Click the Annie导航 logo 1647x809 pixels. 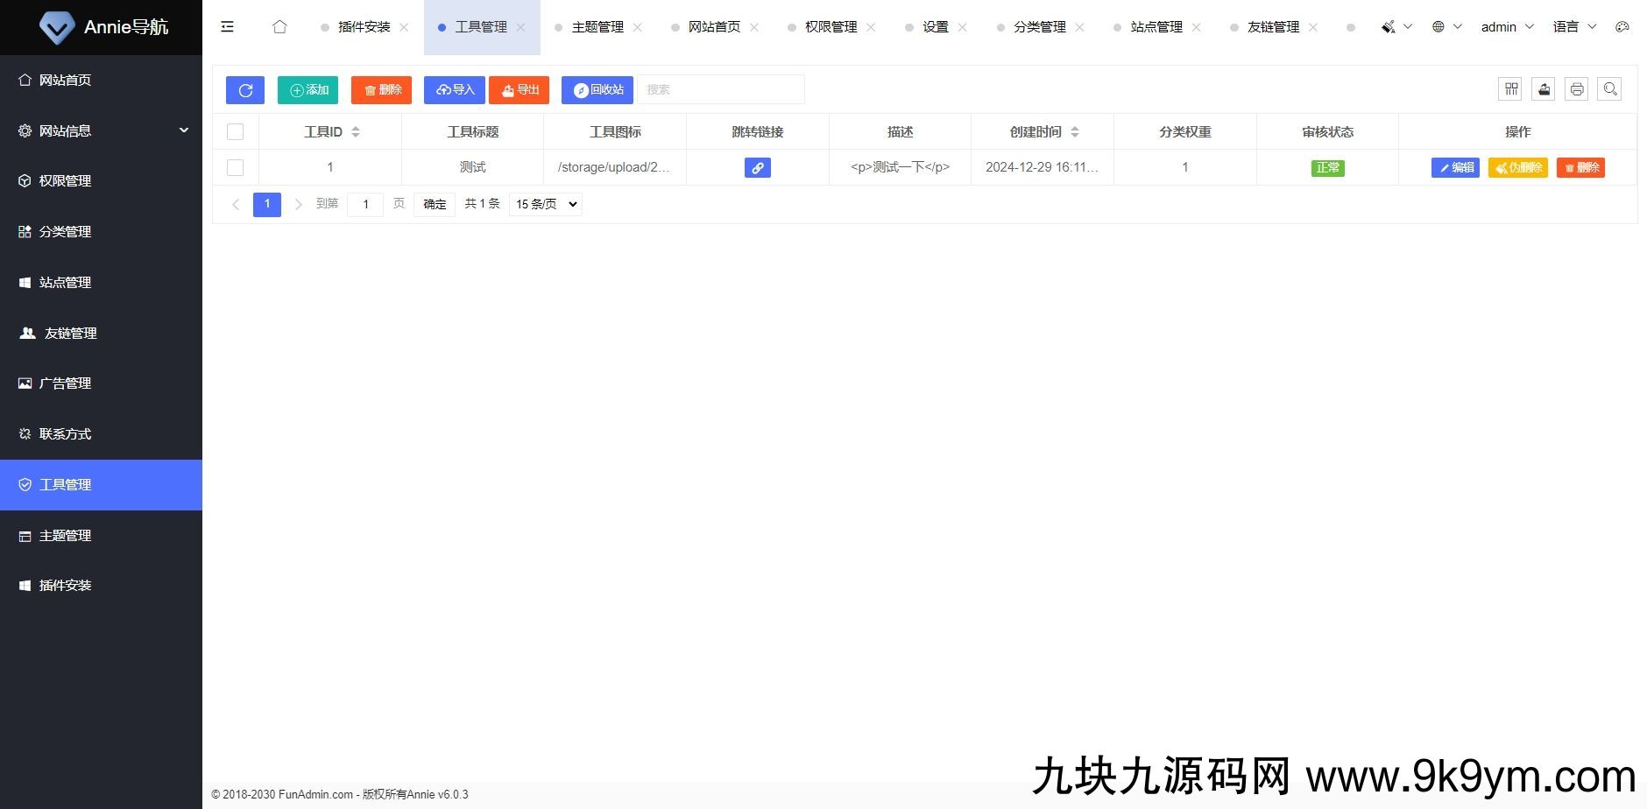coord(103,27)
